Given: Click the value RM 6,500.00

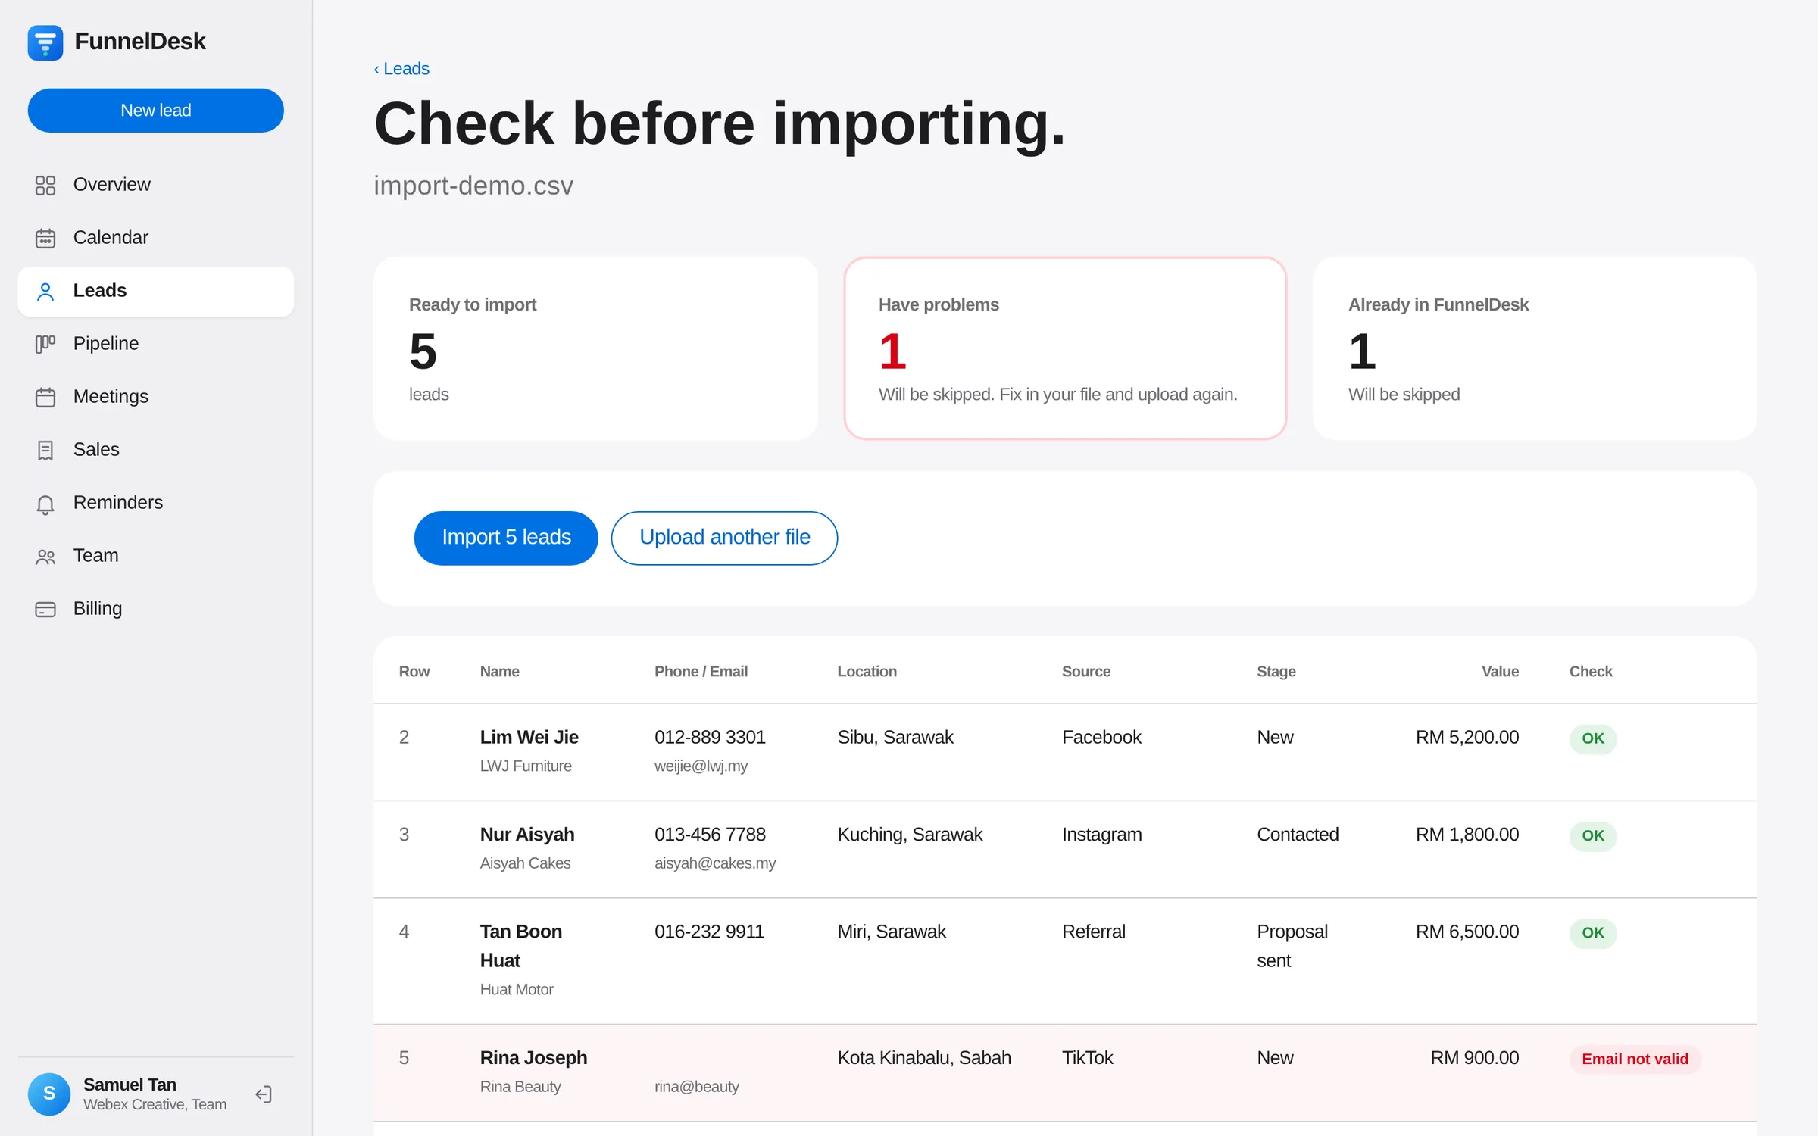Looking at the screenshot, I should (1467, 932).
